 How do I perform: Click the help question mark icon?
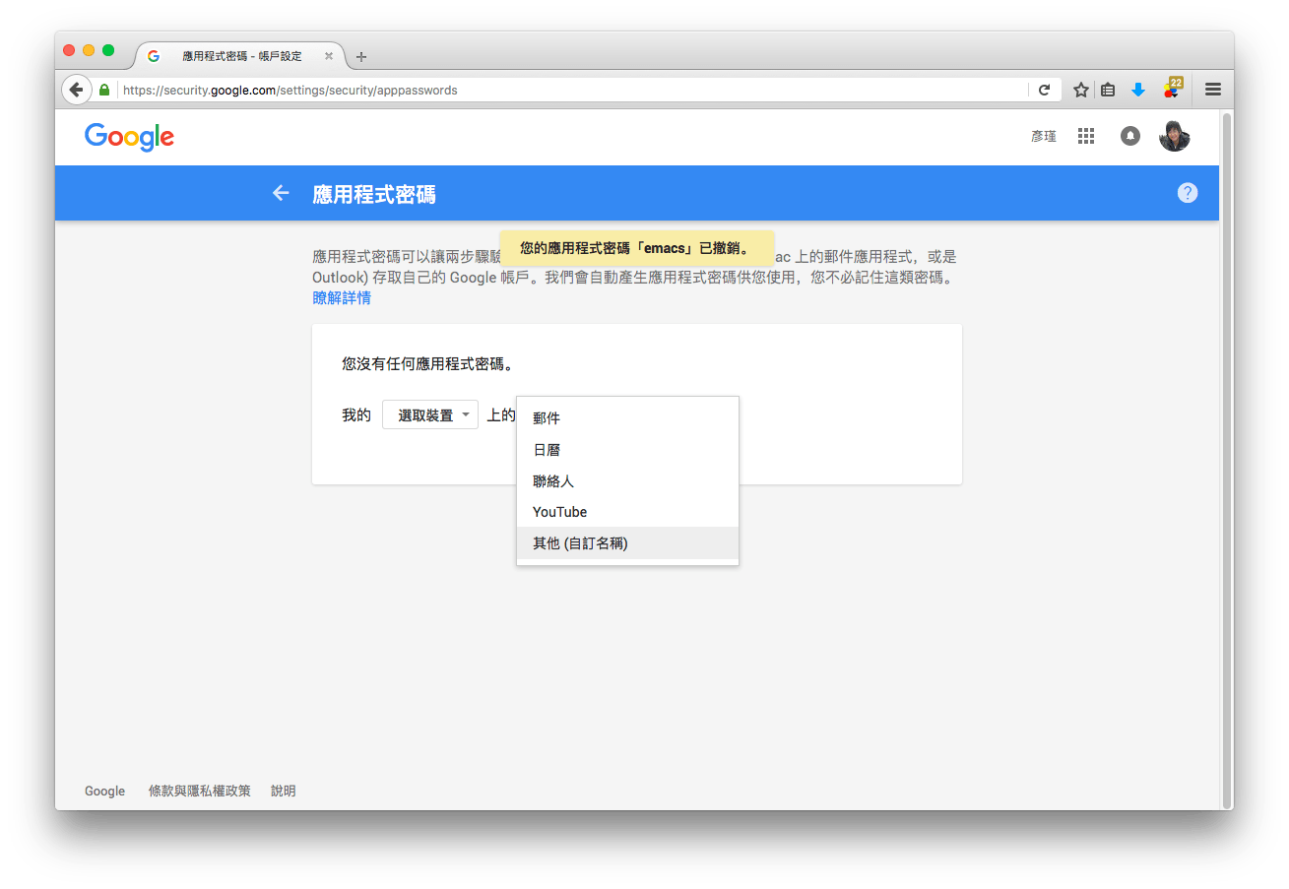click(x=1188, y=193)
